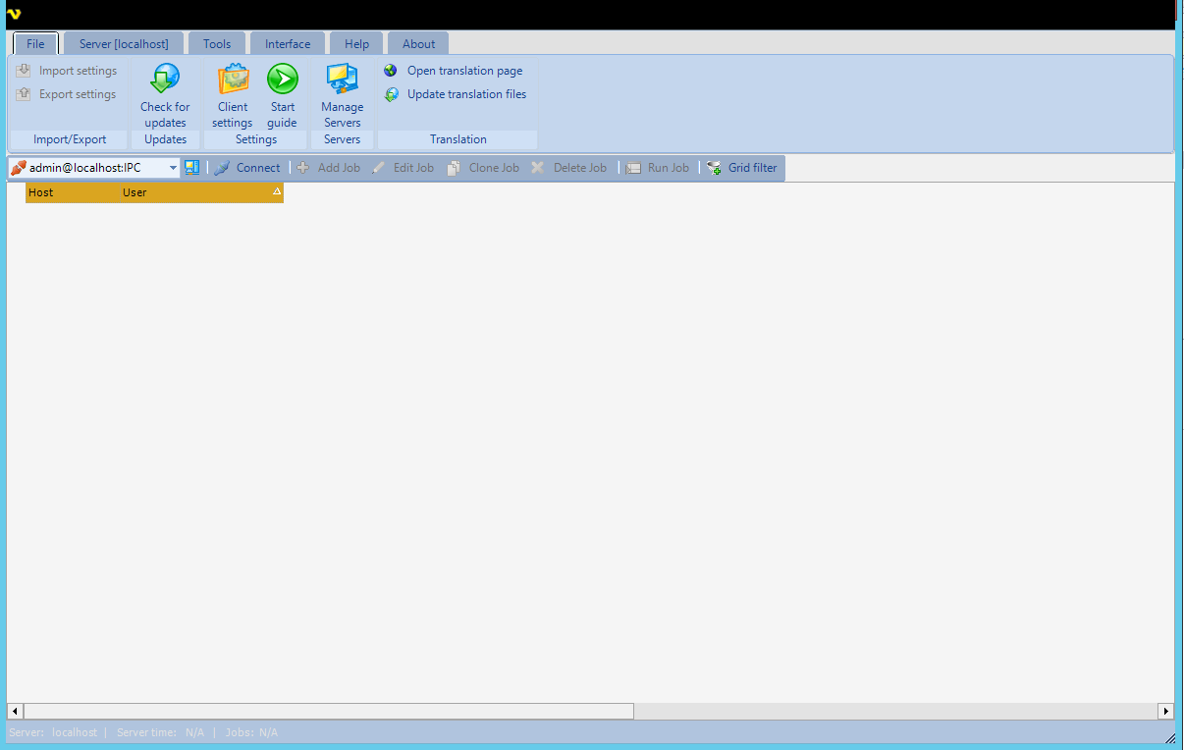Click the Update translation files icon
The height and width of the screenshot is (750, 1184).
(x=391, y=94)
